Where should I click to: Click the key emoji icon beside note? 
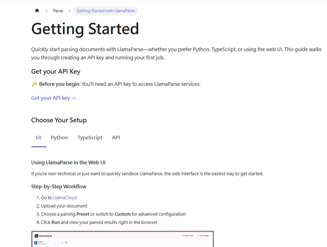tap(34, 84)
